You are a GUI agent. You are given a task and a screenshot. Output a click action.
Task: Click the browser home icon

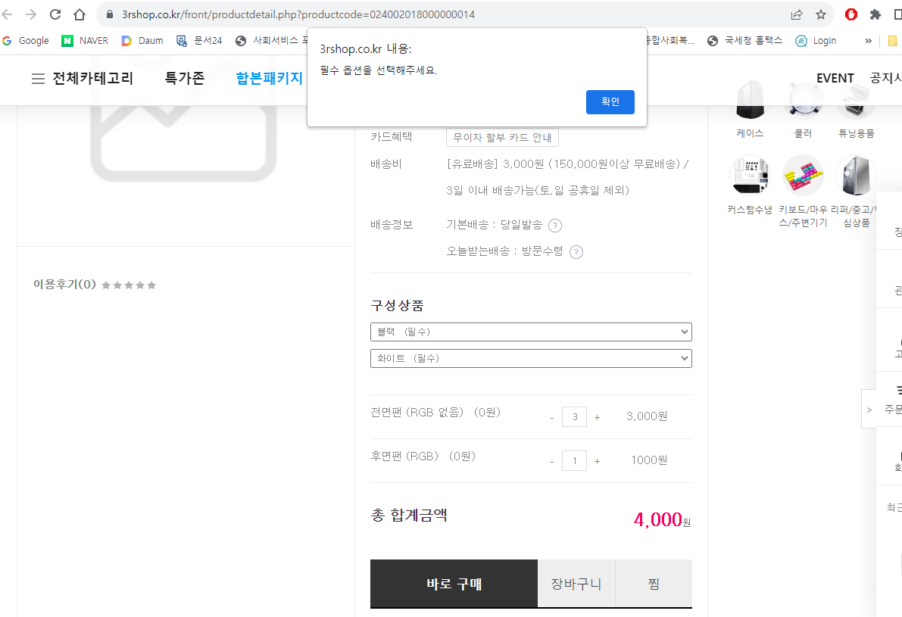[x=80, y=14]
